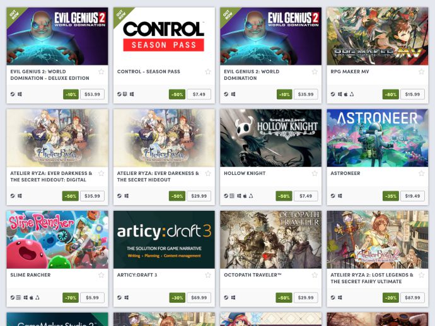Open the Slime Rancher cover thumbnail
The image size is (435, 326).
57,240
